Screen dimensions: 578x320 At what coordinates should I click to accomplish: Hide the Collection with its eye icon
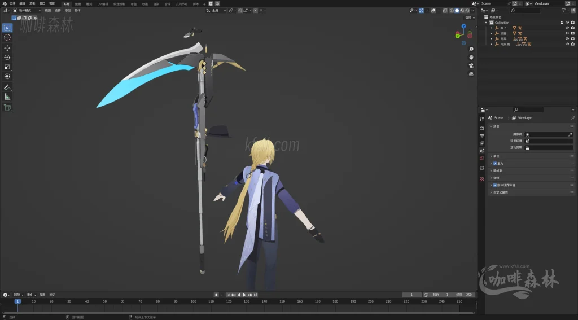click(567, 23)
